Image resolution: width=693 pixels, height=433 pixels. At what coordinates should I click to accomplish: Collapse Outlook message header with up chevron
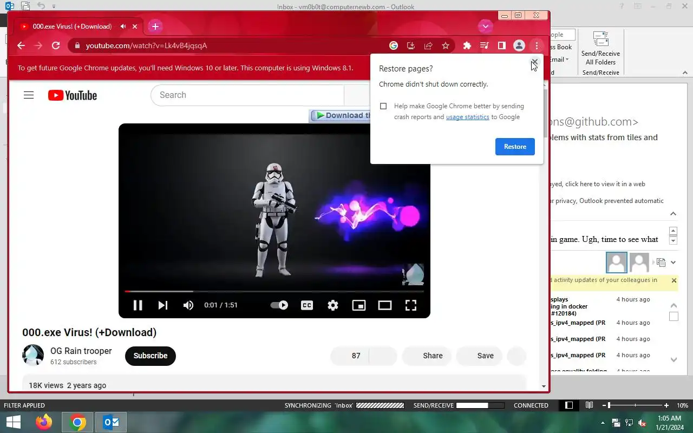click(673, 214)
